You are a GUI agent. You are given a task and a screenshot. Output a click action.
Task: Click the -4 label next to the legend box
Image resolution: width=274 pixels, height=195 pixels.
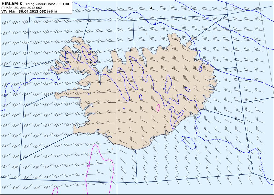click(85, 7)
